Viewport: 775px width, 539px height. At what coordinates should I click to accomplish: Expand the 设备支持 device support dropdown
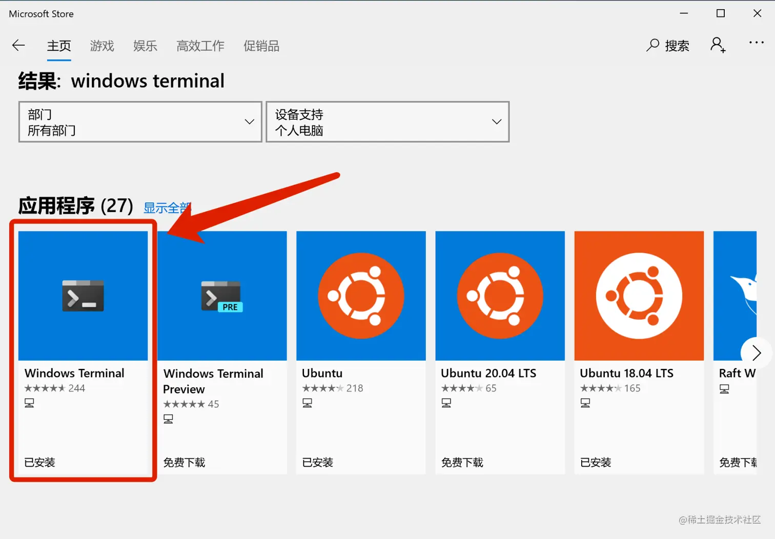[387, 121]
